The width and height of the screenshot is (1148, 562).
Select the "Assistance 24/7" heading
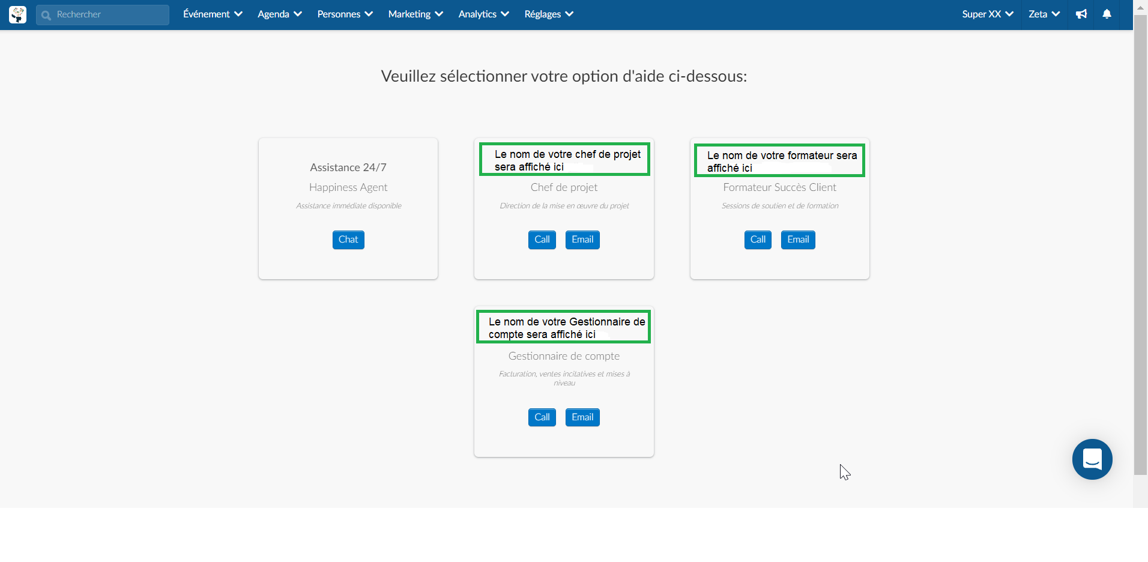(x=348, y=168)
